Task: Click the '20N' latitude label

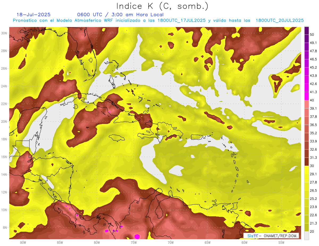Action: 5,122
